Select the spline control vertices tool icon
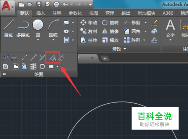The width and height of the screenshot is (188, 139). pyautogui.click(x=14, y=57)
